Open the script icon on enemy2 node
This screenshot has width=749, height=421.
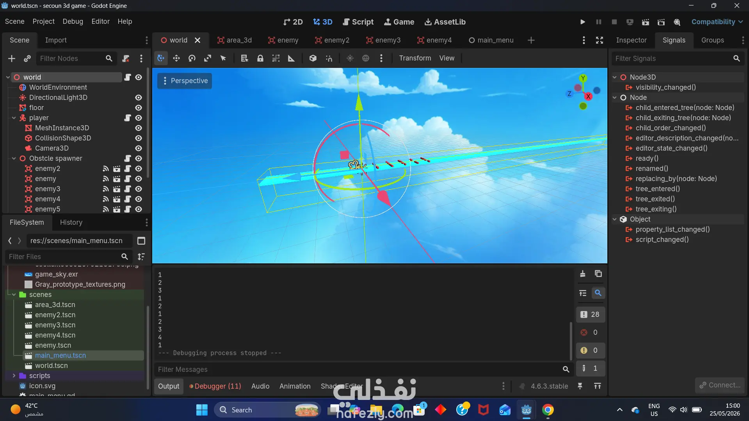[x=128, y=169]
